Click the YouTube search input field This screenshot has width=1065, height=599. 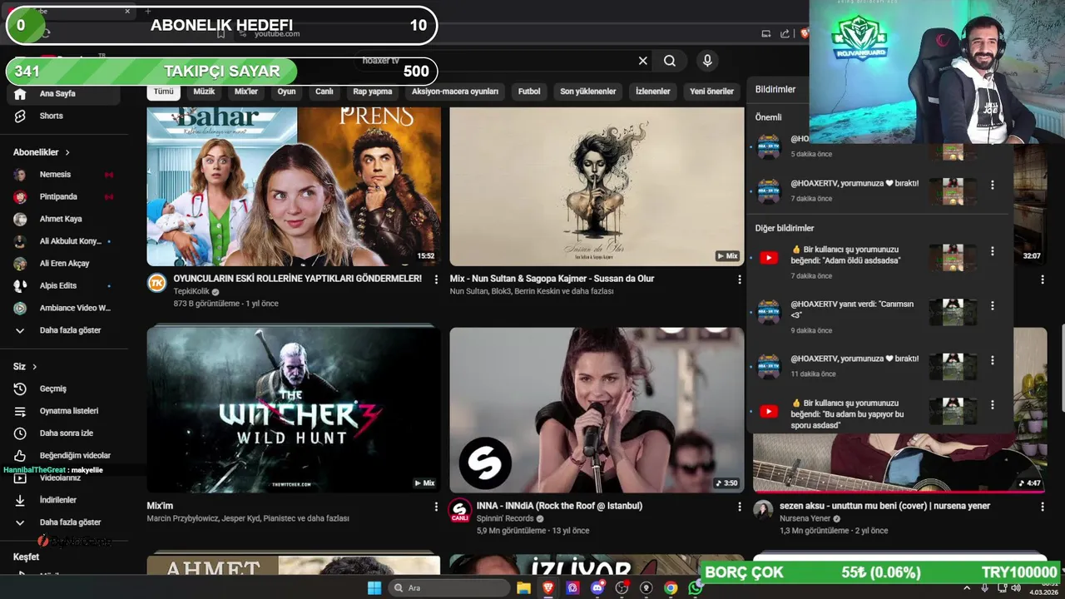click(x=495, y=61)
